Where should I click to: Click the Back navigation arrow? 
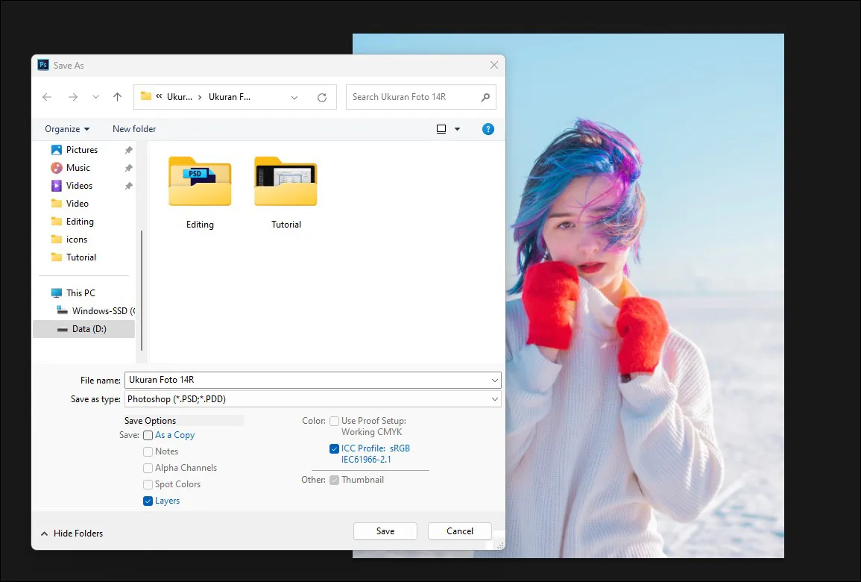(47, 97)
